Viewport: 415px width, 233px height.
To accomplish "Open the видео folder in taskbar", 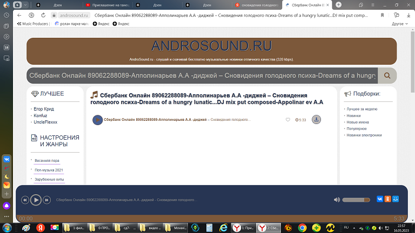I will click(x=151, y=228).
